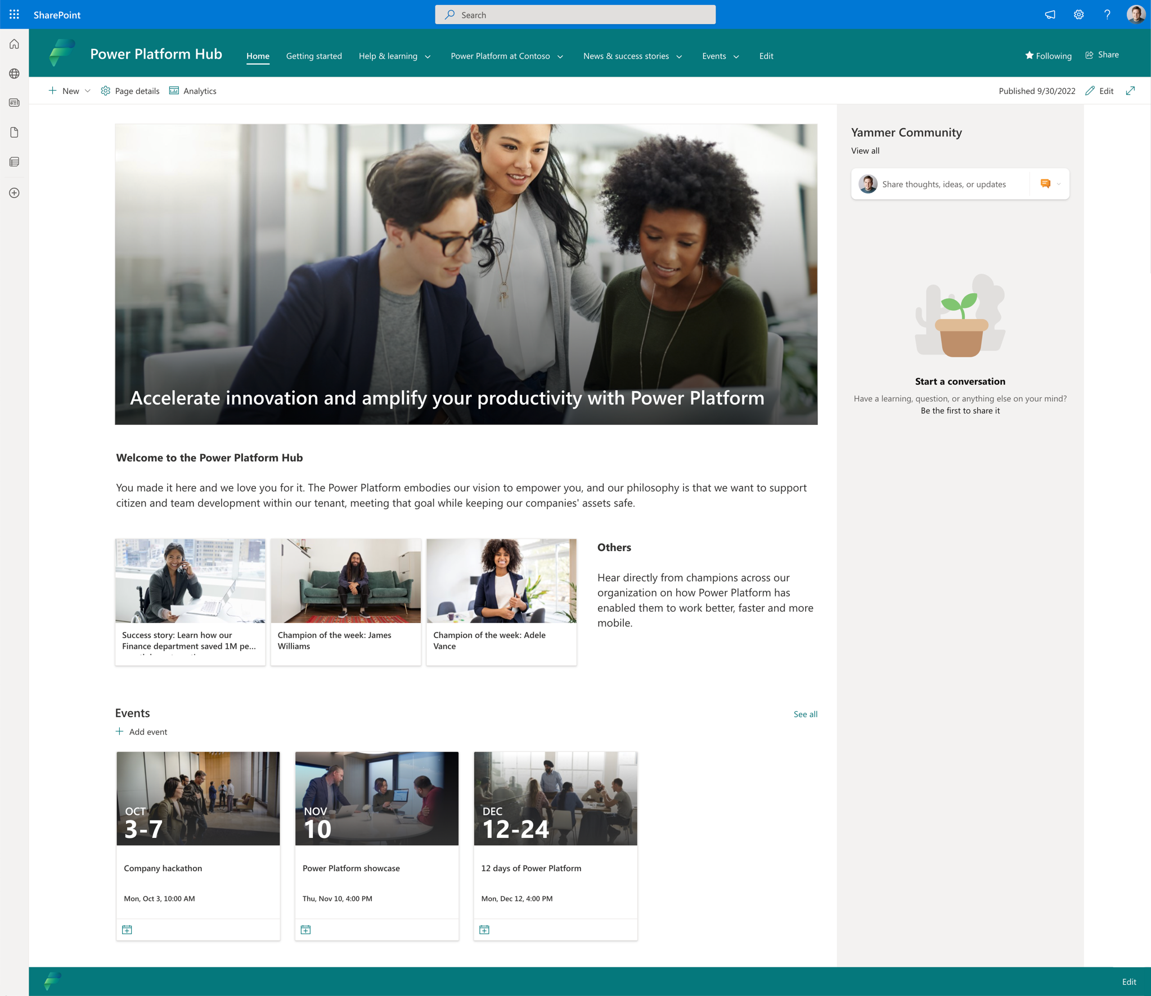Toggle Following status for this site

tap(1049, 55)
